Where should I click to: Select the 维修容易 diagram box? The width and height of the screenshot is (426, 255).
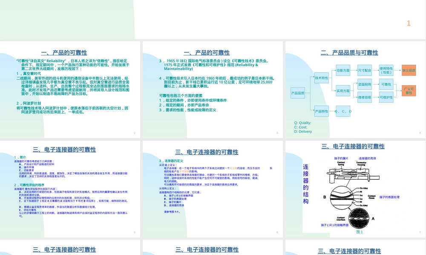coord(365,97)
